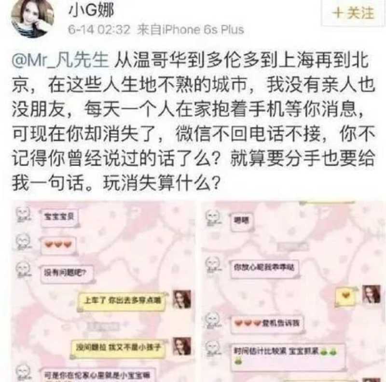Click the yellow single heart bubble on right

345,296
